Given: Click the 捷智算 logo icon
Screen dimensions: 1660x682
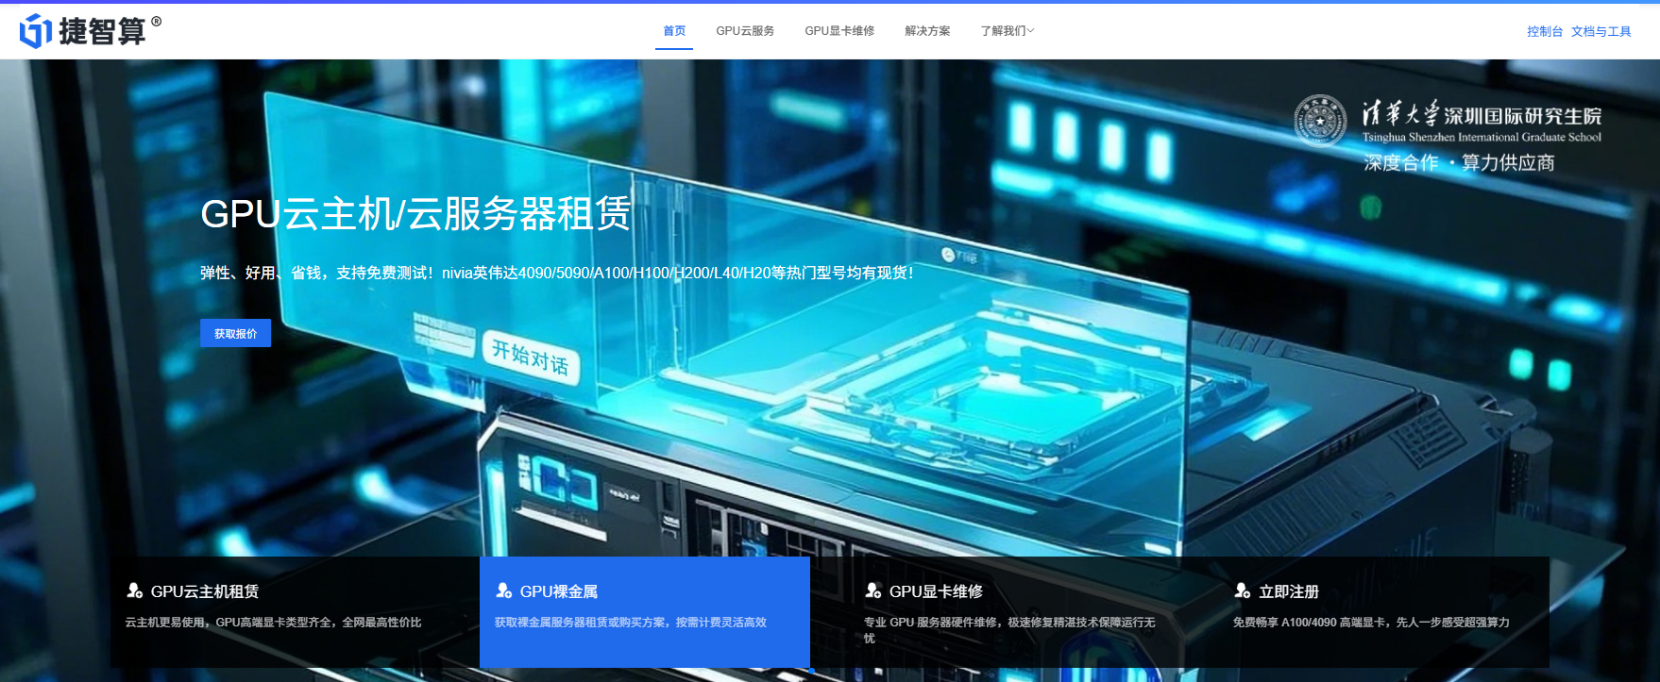Looking at the screenshot, I should click(36, 31).
